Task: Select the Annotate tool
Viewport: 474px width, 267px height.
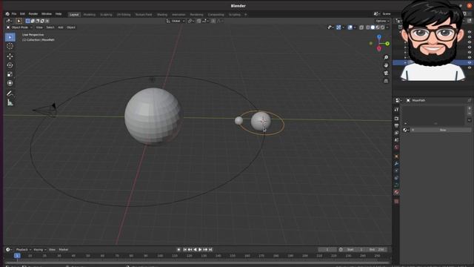Action: (x=10, y=93)
